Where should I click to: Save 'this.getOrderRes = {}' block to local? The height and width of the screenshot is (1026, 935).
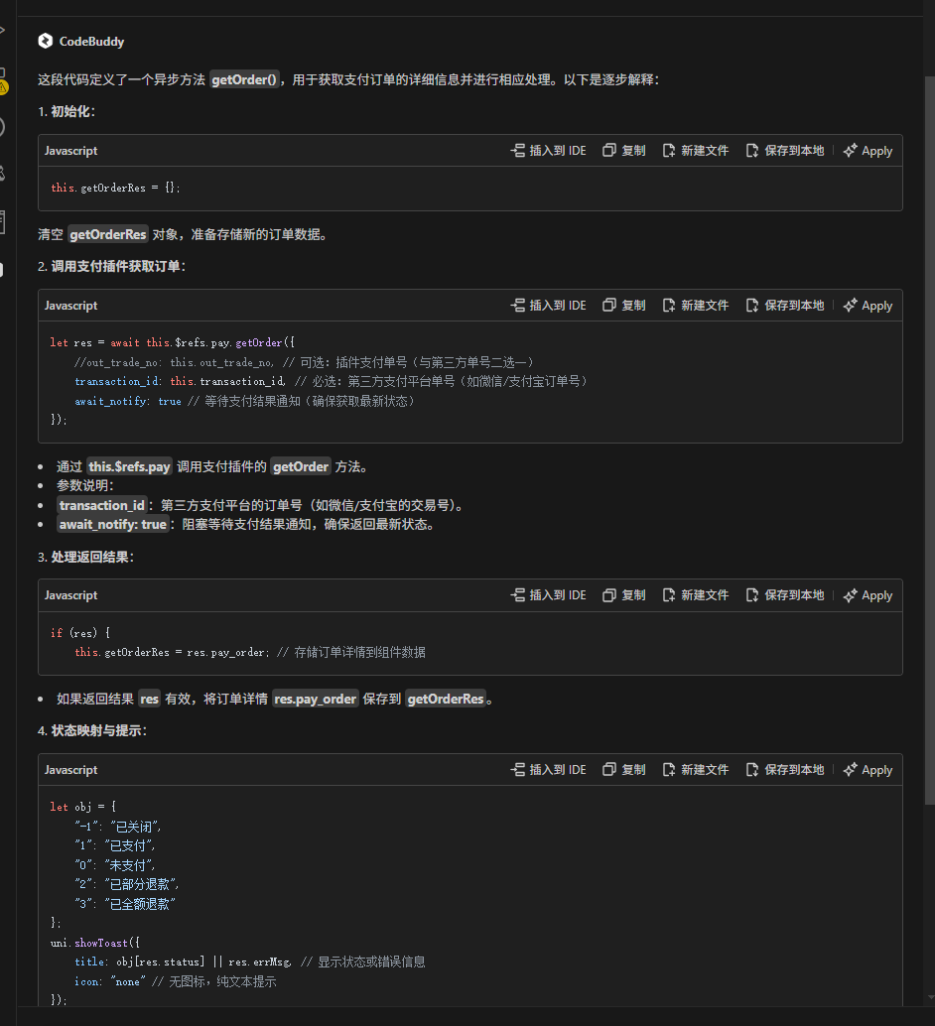(x=784, y=151)
